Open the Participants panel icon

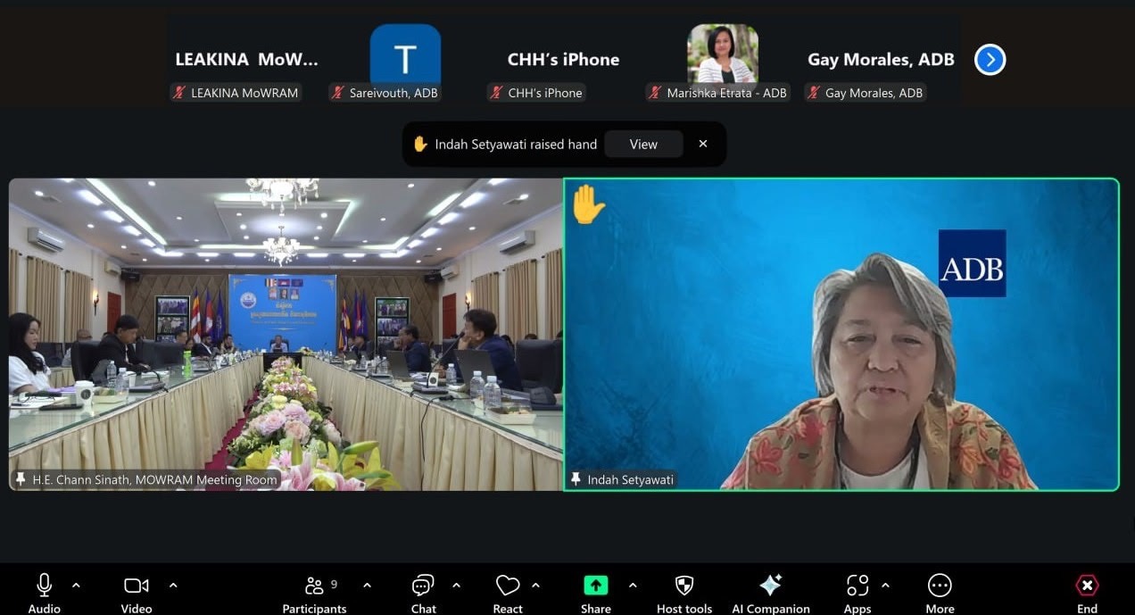314,586
